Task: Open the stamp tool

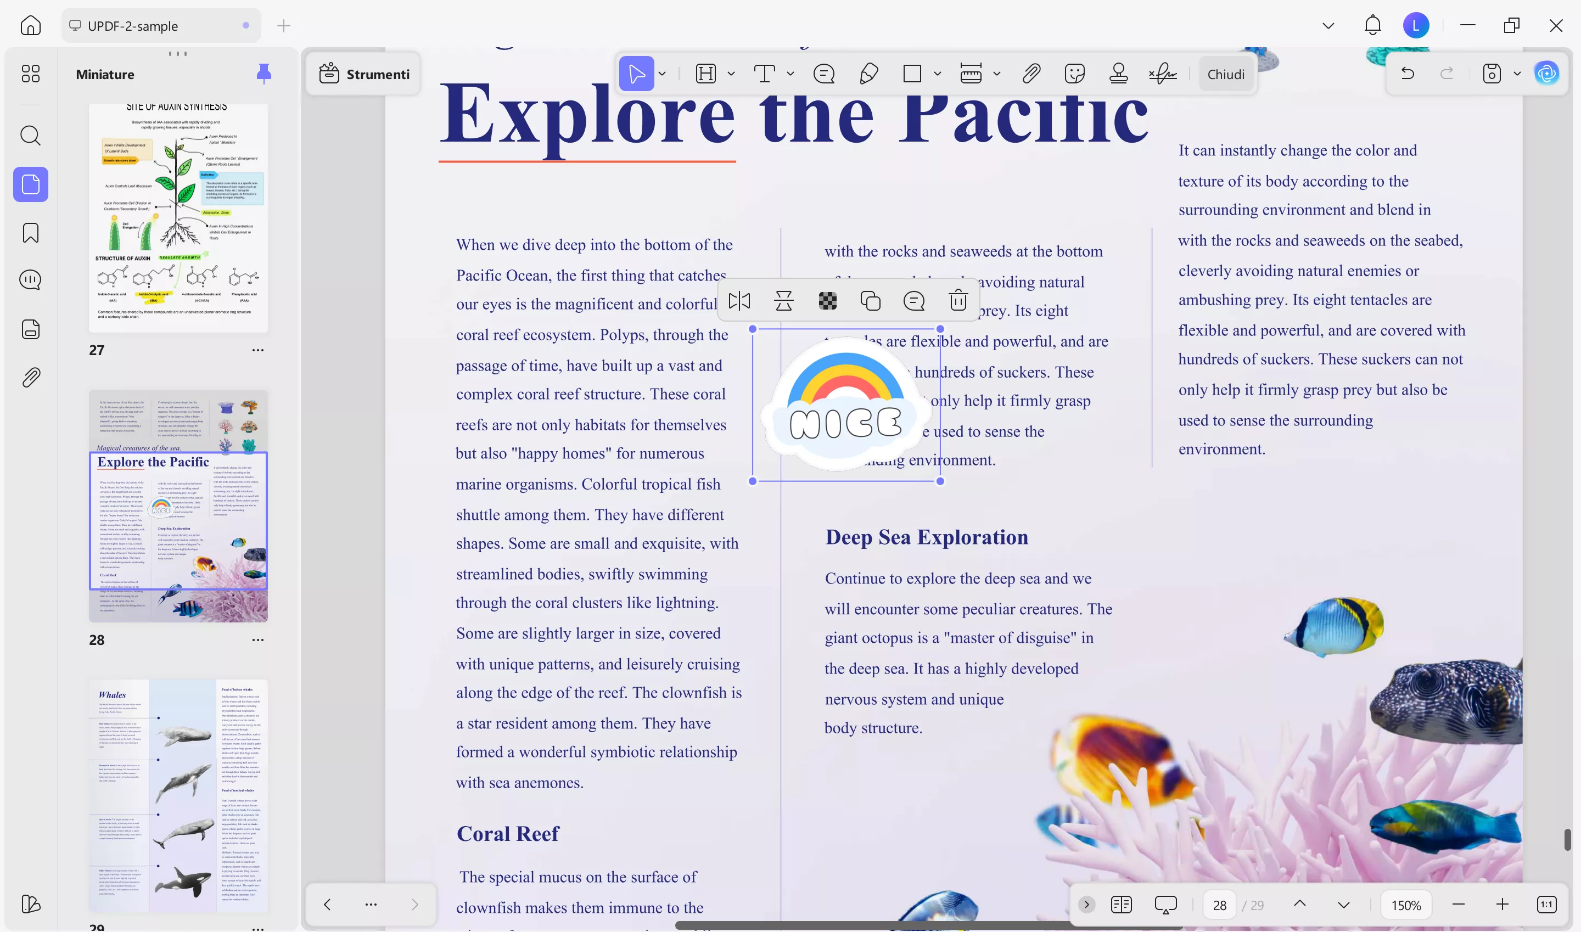Action: [x=1118, y=74]
